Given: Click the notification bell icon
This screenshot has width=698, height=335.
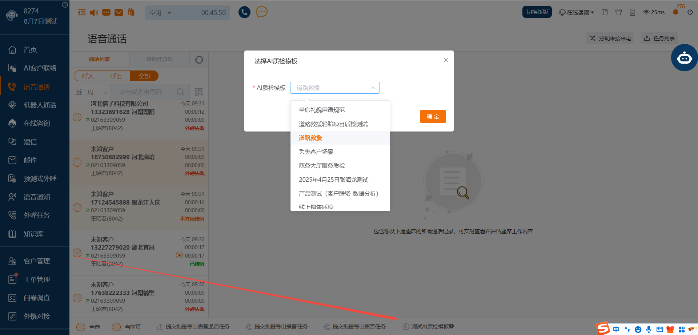Looking at the screenshot, I should [675, 12].
